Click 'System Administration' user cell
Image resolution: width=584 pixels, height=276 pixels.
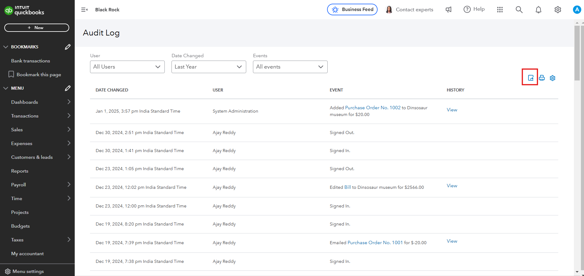(235, 111)
